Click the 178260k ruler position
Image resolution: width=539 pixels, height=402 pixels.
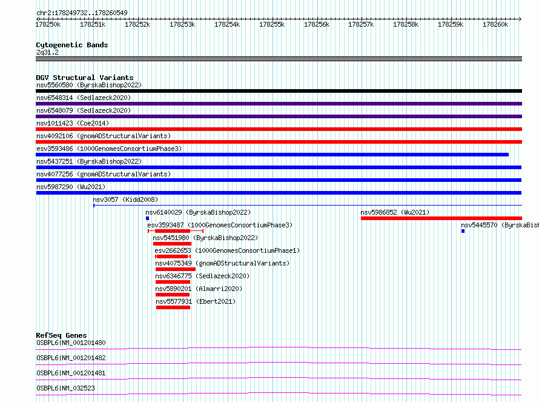[x=495, y=24]
